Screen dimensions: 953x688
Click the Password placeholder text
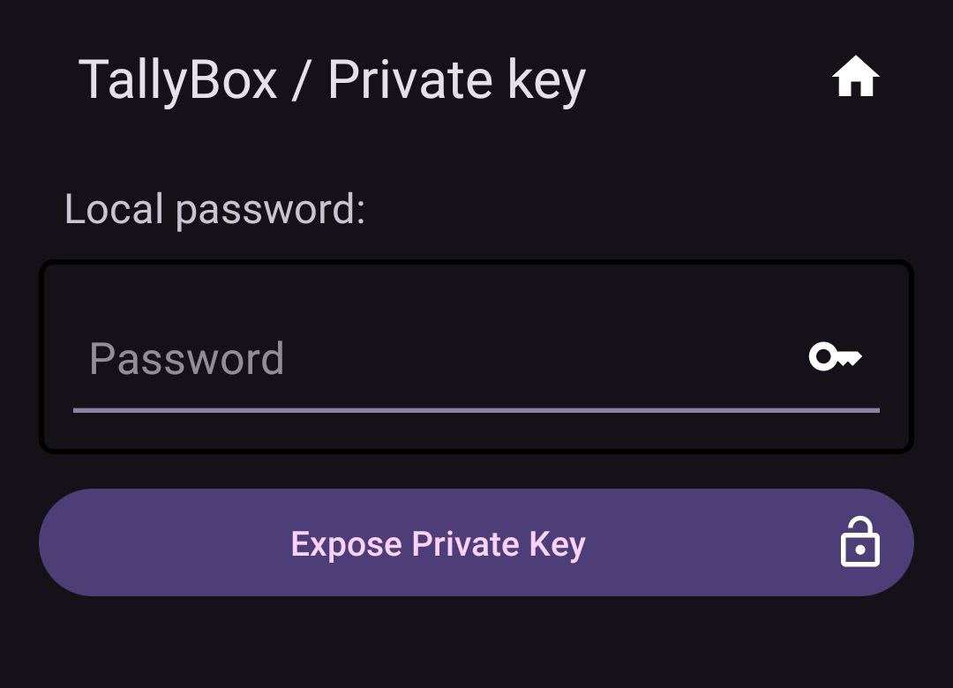[186, 359]
